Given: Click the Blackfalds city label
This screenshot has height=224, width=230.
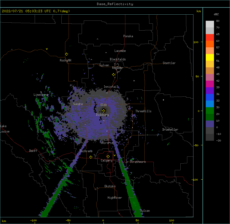Looking at the screenshot, I should coord(118,59).
